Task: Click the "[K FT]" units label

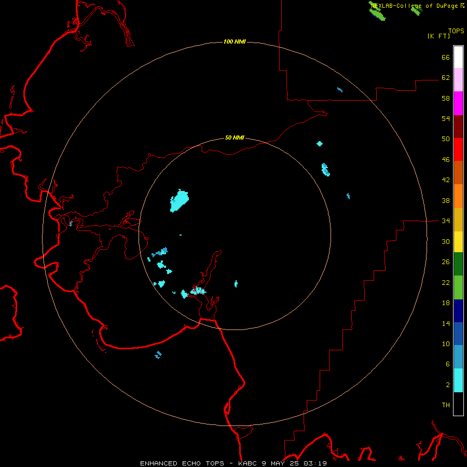Action: [x=438, y=36]
